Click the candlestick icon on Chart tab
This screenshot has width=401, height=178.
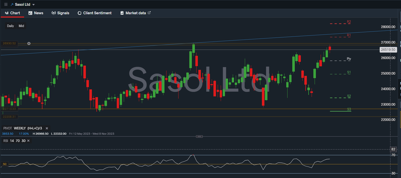click(x=6, y=13)
